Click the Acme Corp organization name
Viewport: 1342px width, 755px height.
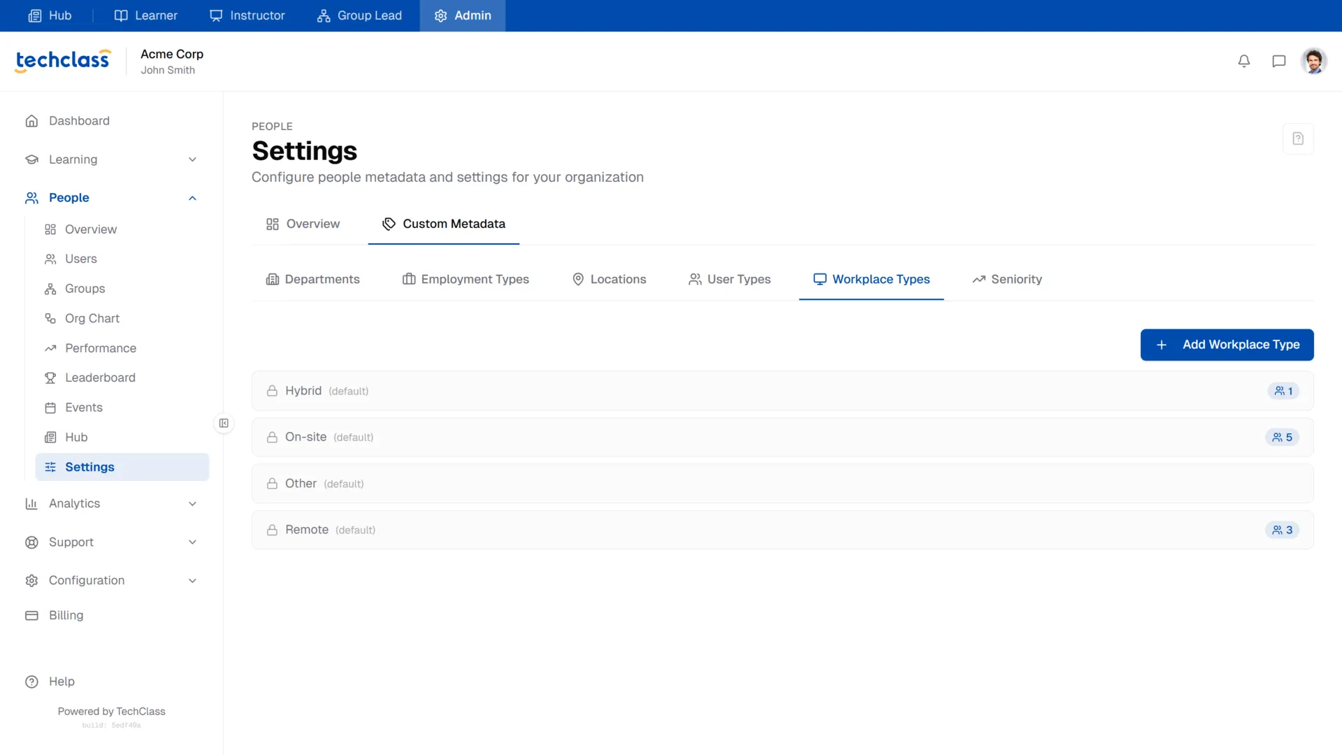[x=172, y=54]
